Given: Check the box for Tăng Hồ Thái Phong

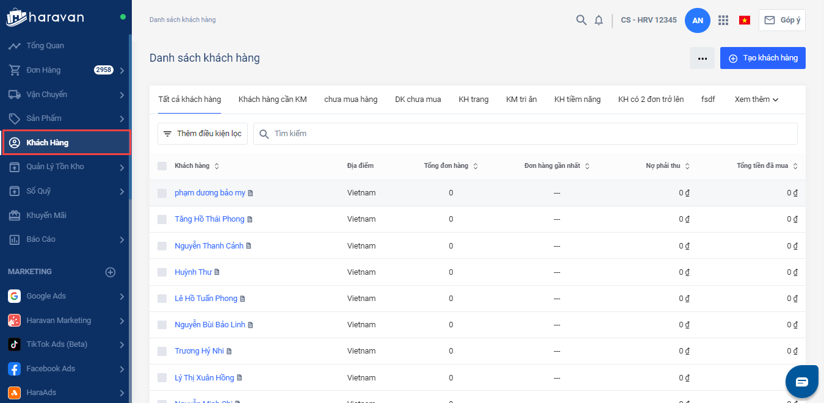Looking at the screenshot, I should point(162,219).
